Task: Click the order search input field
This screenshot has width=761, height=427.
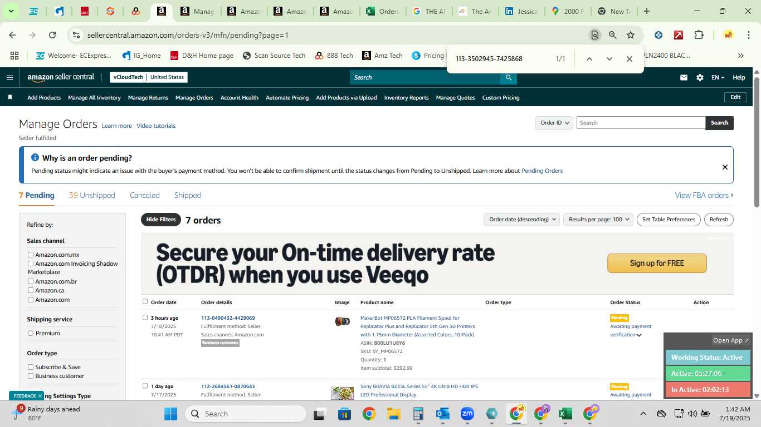Action: [x=641, y=123]
